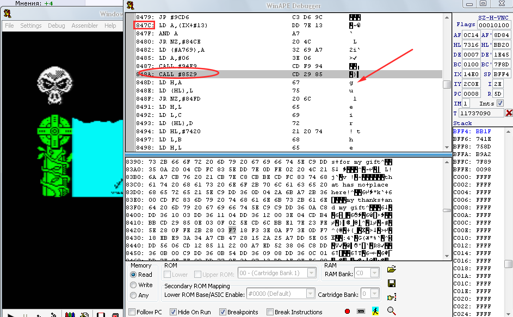
Task: Click disassembly scrollbar down arrow
Action: pyautogui.click(x=447, y=147)
